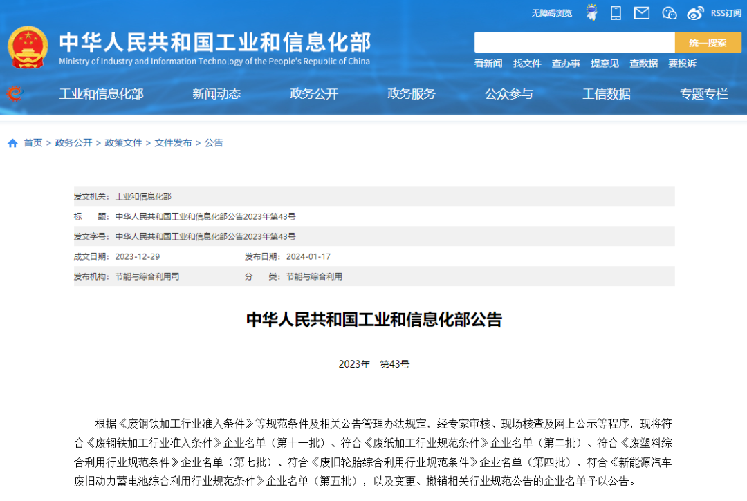Select 找文件 quick link

tap(527, 64)
